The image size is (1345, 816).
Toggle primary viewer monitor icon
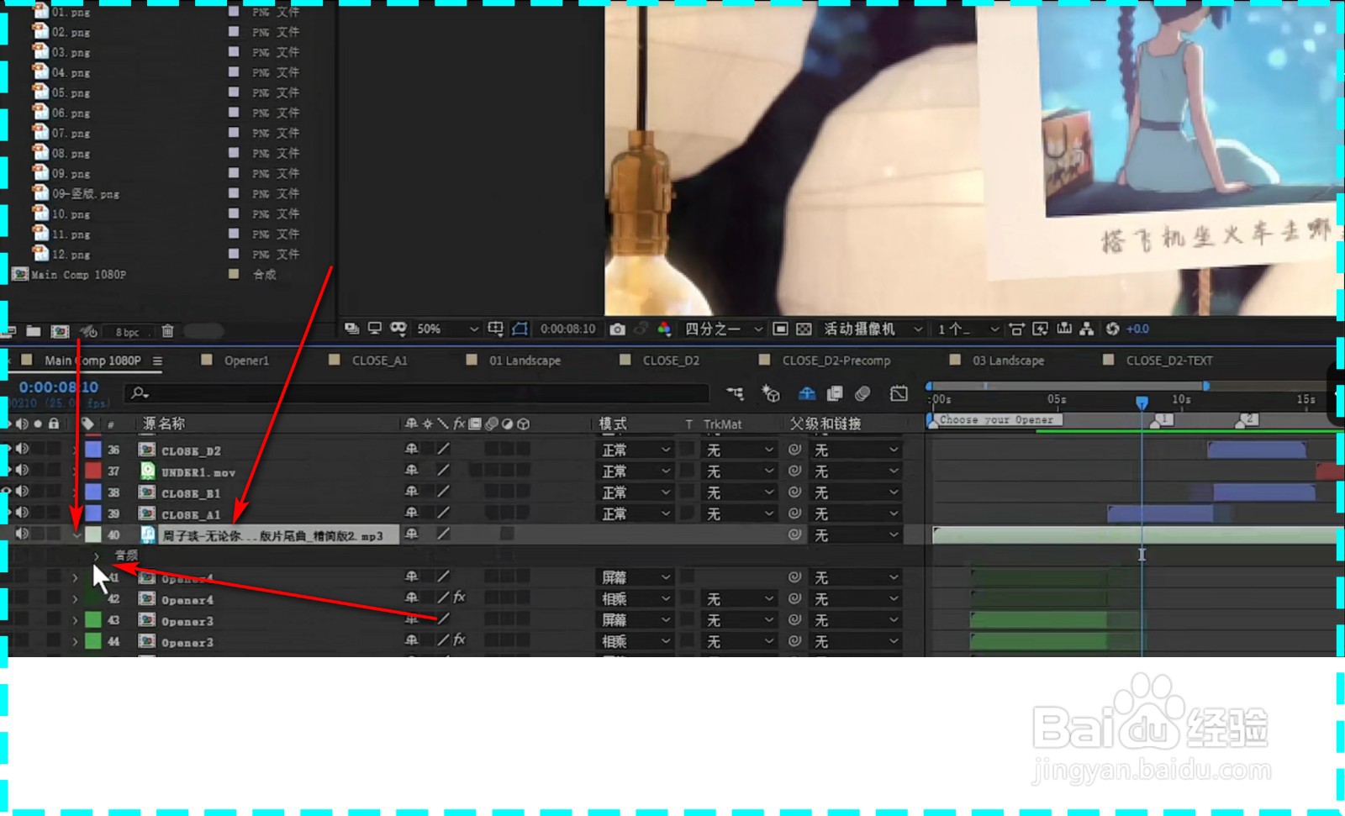click(x=375, y=328)
